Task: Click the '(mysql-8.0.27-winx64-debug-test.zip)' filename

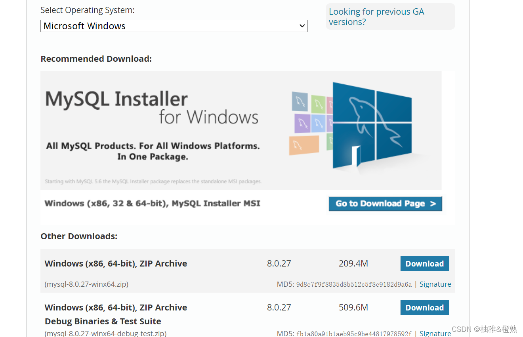Action: tap(105, 333)
